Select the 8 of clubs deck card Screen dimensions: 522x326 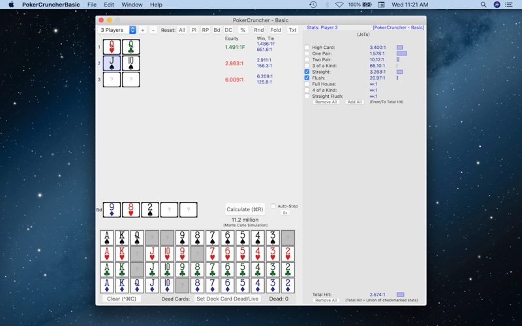pos(197,269)
